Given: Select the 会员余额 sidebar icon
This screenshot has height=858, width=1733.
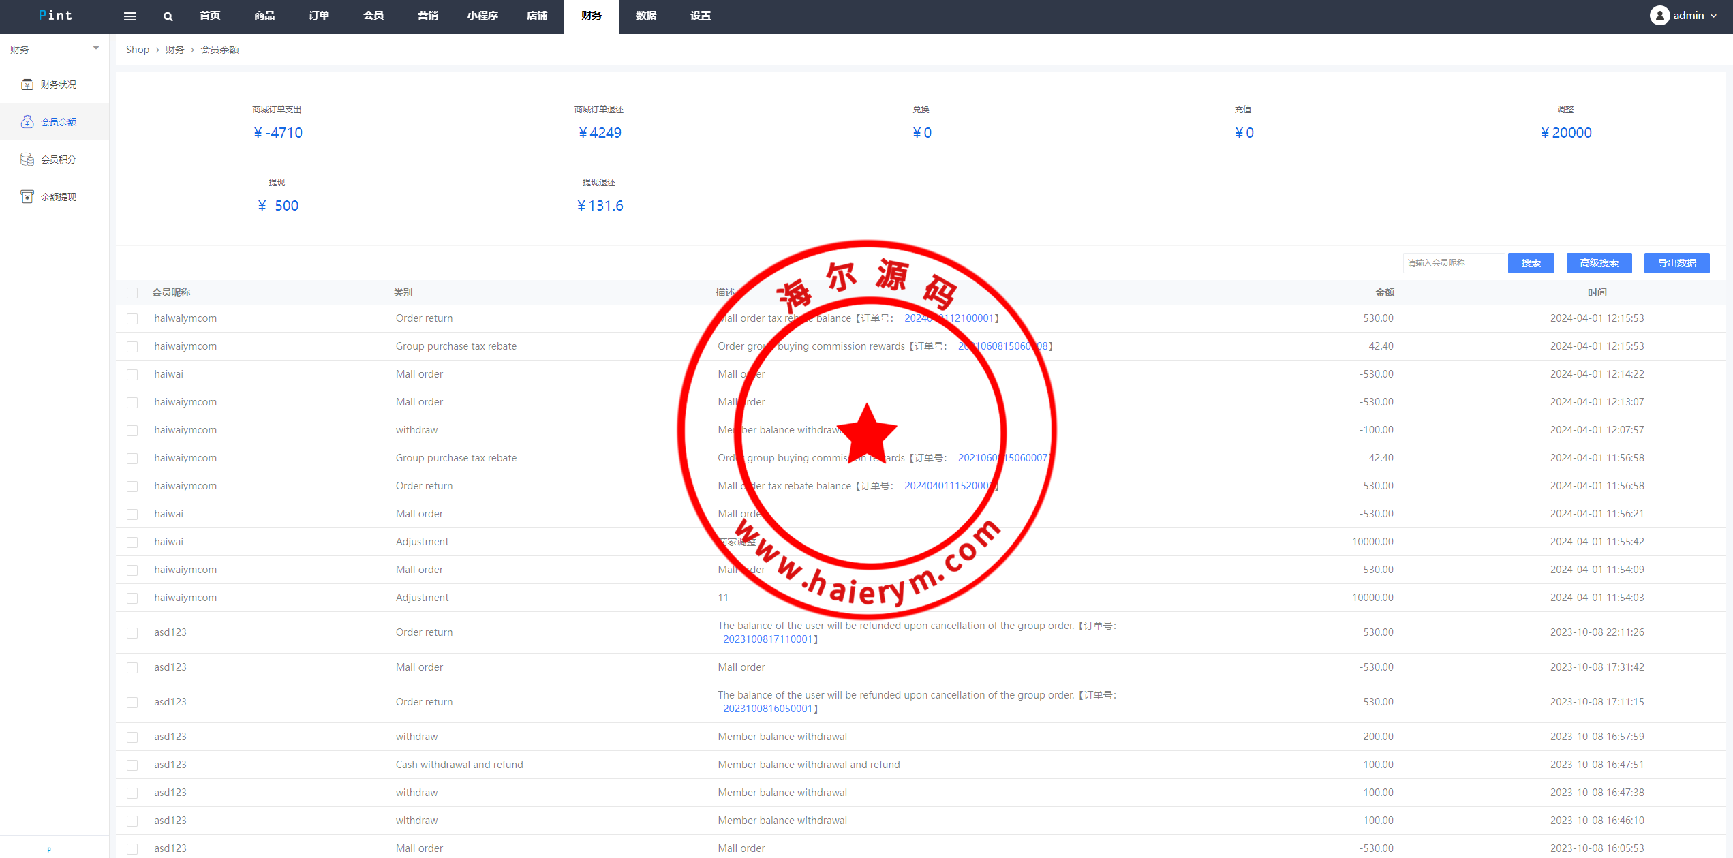Looking at the screenshot, I should click(x=27, y=122).
